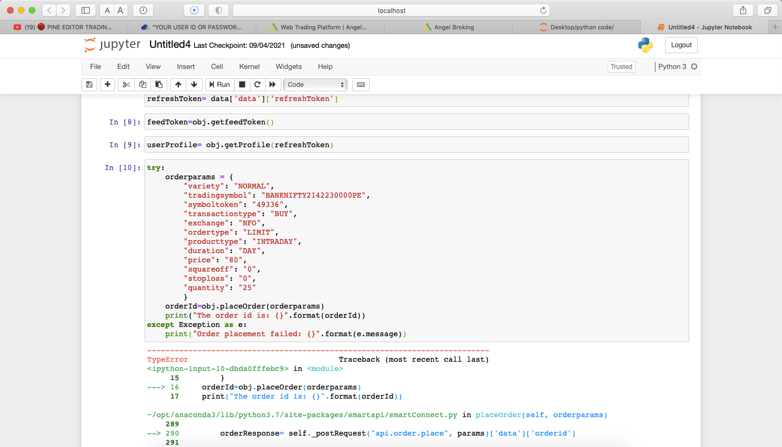This screenshot has width=782, height=447.
Task: Switch to Web Trading Platform tab
Action: pyautogui.click(x=320, y=27)
